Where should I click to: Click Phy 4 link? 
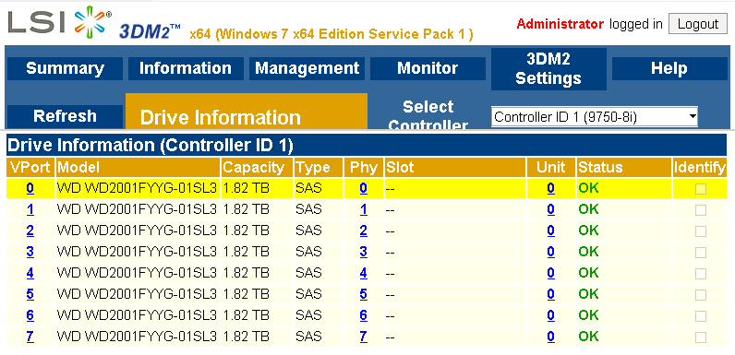363,273
